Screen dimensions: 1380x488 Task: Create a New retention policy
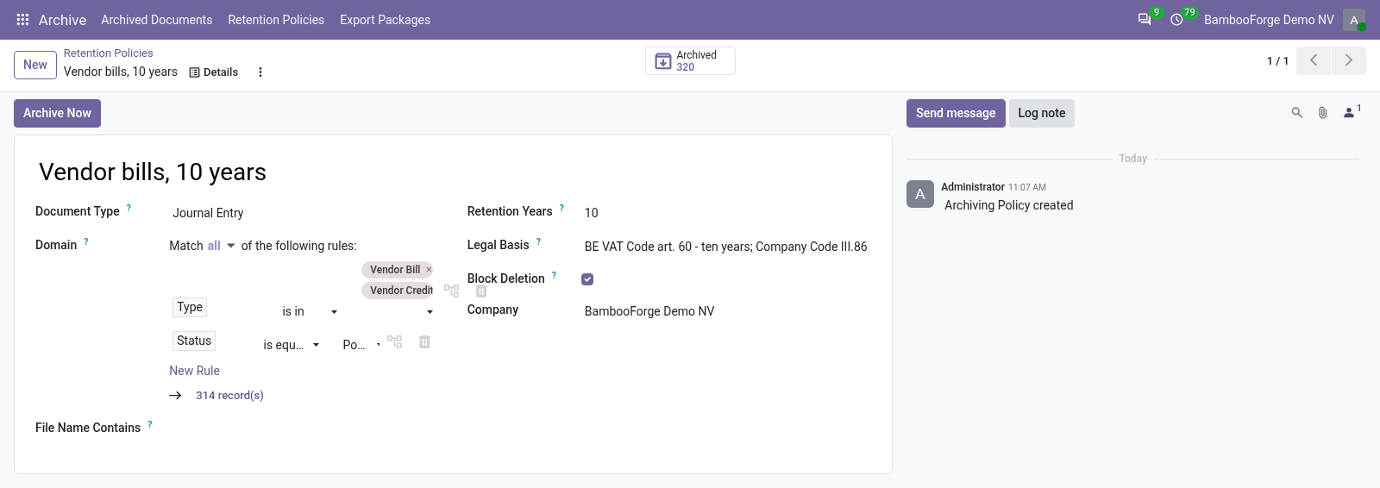click(x=35, y=65)
